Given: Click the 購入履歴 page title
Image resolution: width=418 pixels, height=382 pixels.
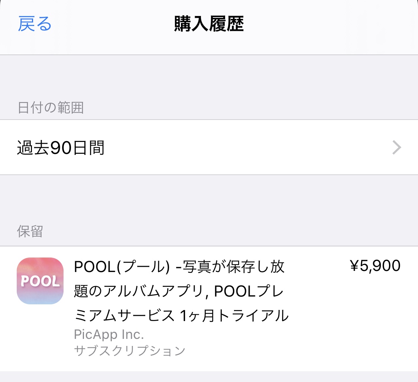Looking at the screenshot, I should (x=209, y=25).
